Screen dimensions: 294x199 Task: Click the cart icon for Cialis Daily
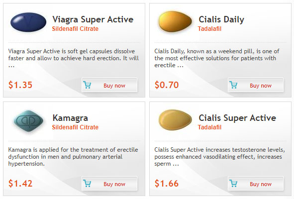click(x=233, y=85)
